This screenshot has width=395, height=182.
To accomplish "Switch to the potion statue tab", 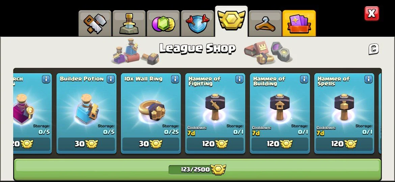I will pos(129,23).
